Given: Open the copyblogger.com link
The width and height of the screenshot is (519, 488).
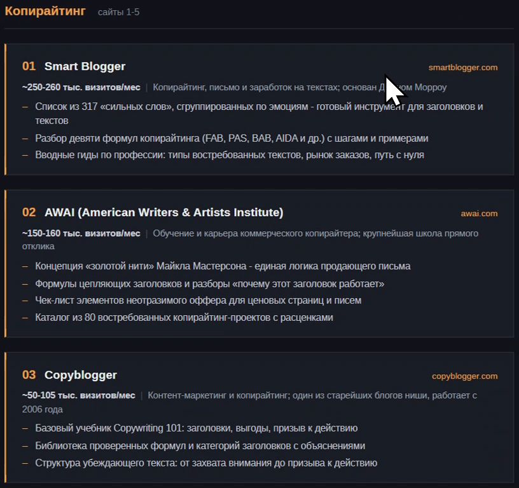Looking at the screenshot, I should (464, 376).
